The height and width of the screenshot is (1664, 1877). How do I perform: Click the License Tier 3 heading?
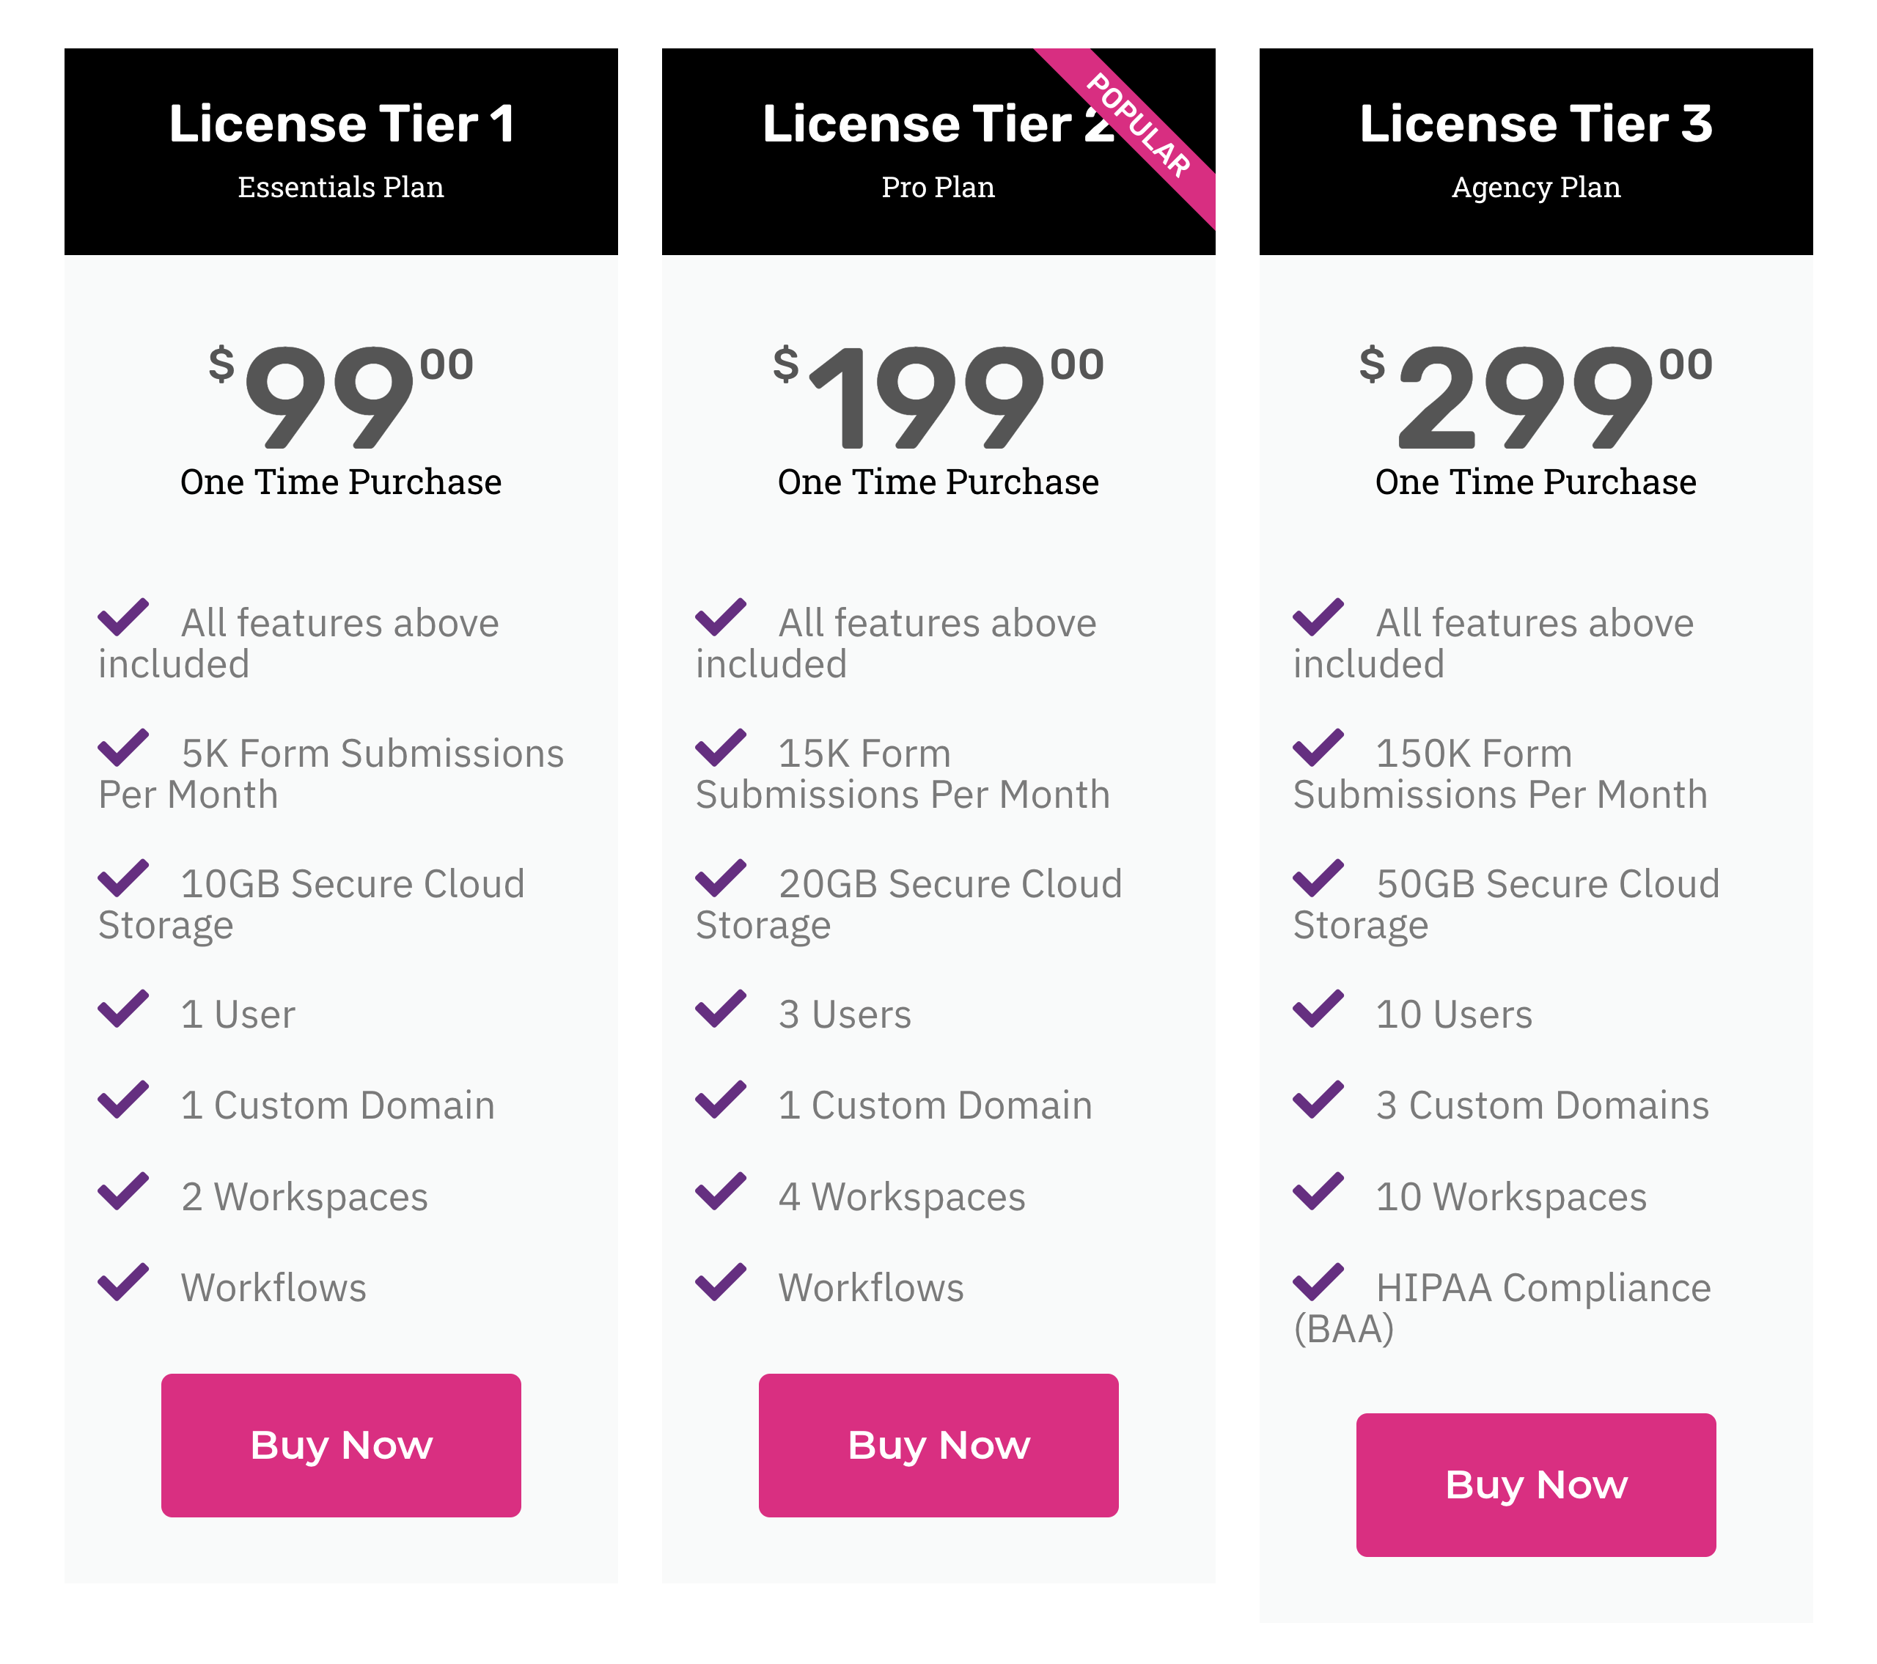tap(1535, 124)
